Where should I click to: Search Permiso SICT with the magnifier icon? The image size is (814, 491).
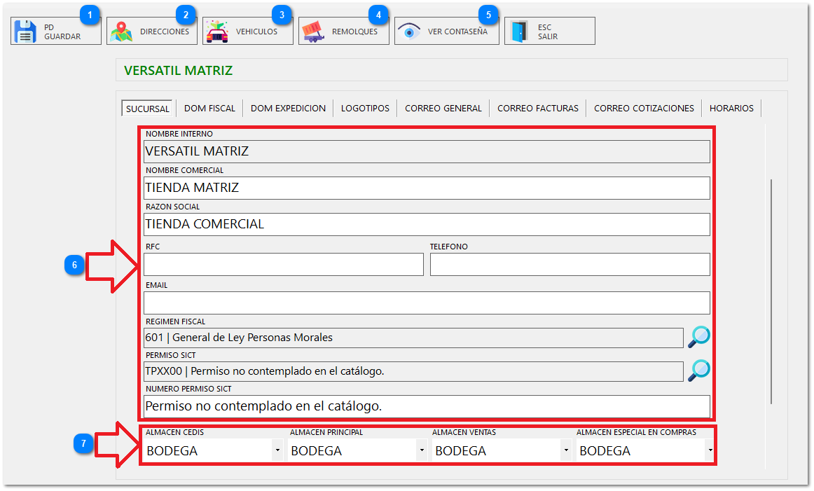pos(698,371)
